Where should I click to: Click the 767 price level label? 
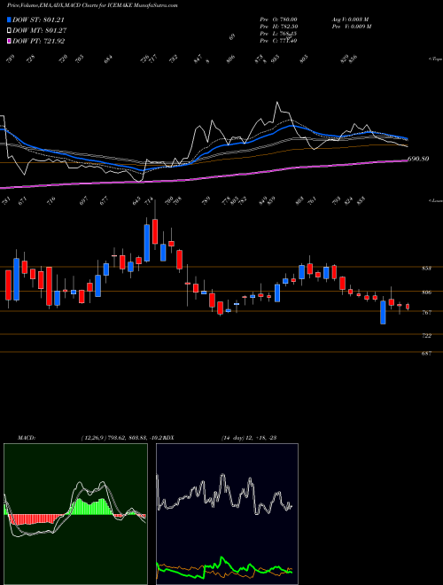[x=427, y=313]
